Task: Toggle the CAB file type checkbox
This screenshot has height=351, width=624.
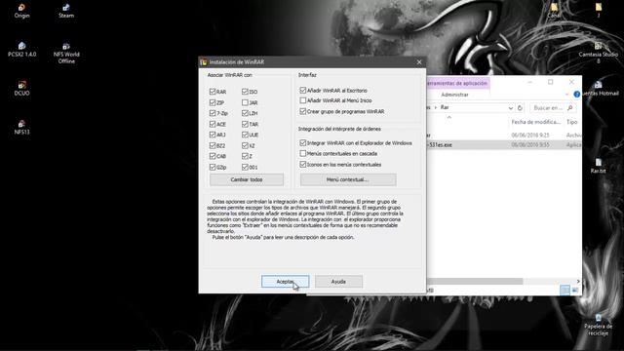Action: coord(213,156)
